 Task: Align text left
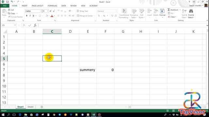(x=58, y=16)
